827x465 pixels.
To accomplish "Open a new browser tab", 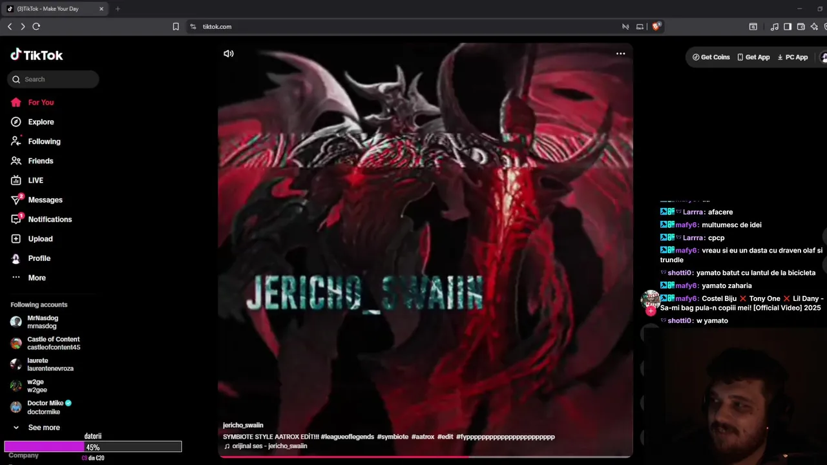I will (118, 9).
